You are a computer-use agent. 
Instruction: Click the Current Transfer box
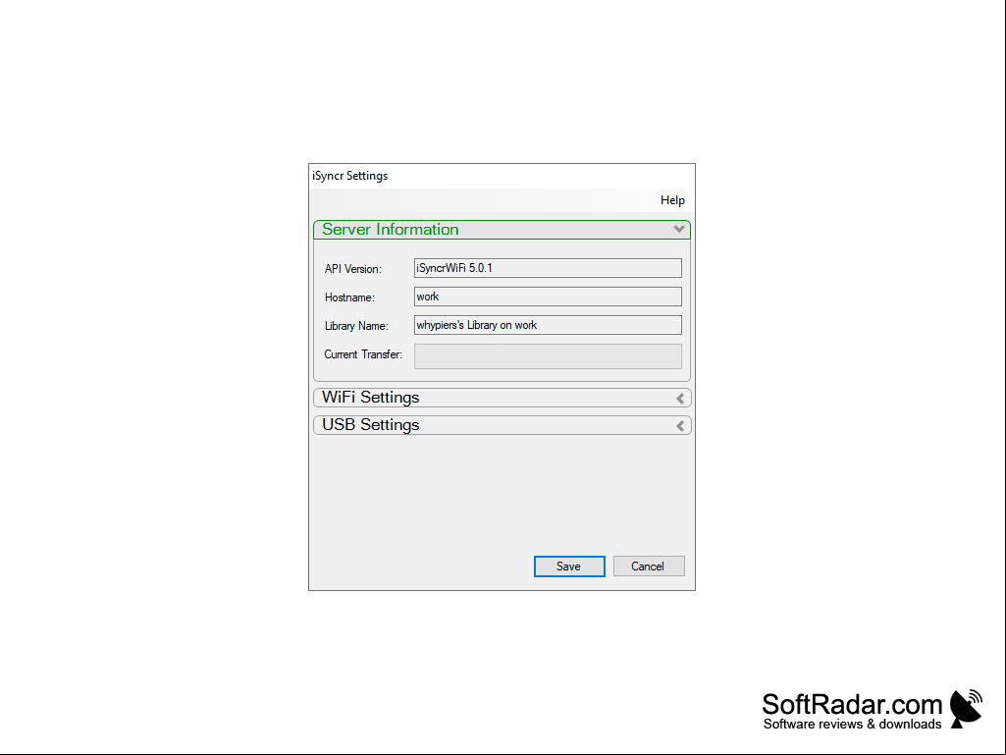[548, 356]
